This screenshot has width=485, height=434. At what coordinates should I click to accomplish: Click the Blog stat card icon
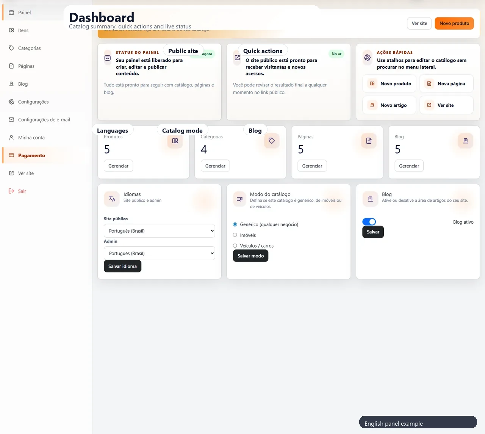(x=466, y=141)
